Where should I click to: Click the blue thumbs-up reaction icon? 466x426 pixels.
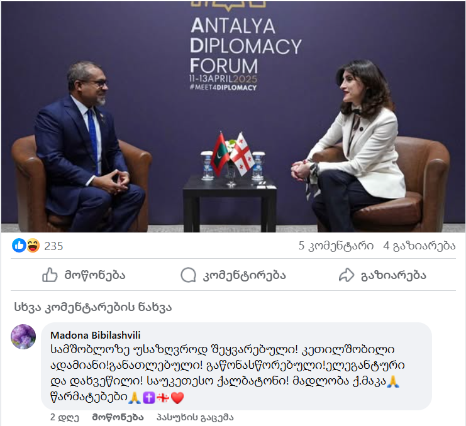[x=19, y=246]
